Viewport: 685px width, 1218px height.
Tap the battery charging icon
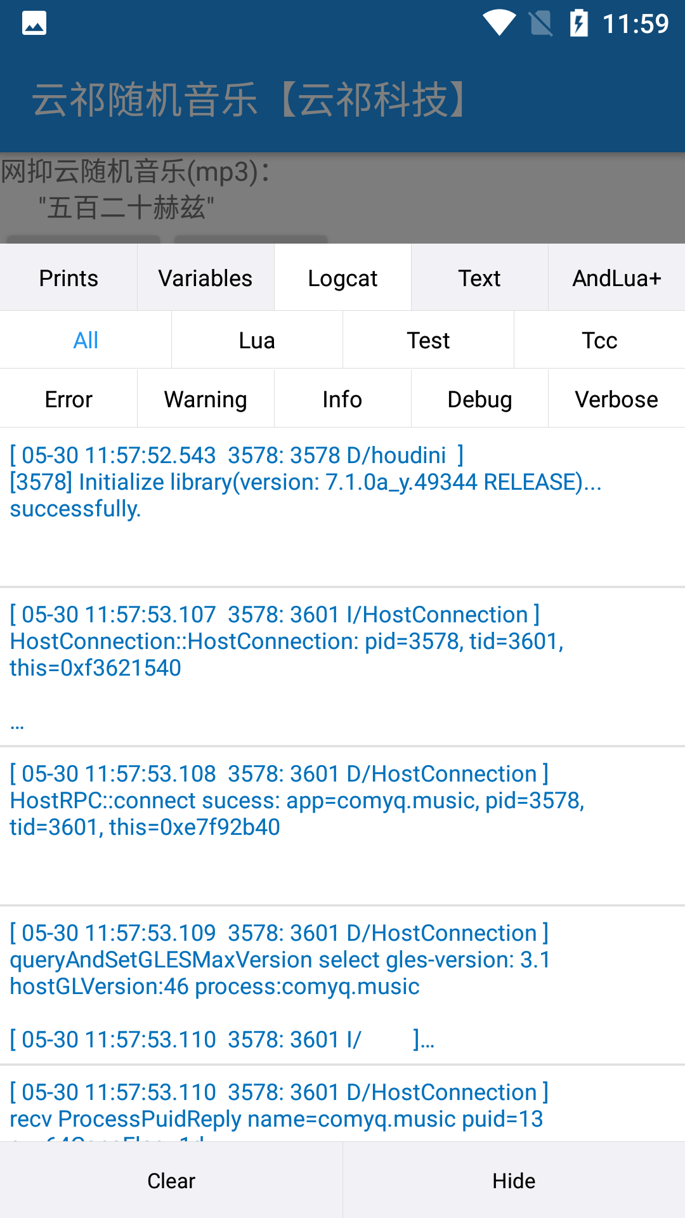coord(578,23)
